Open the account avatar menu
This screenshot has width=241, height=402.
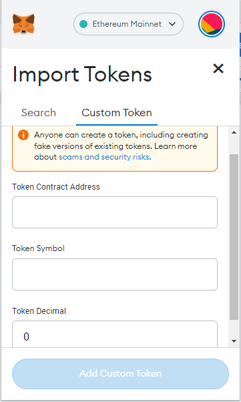click(x=212, y=24)
